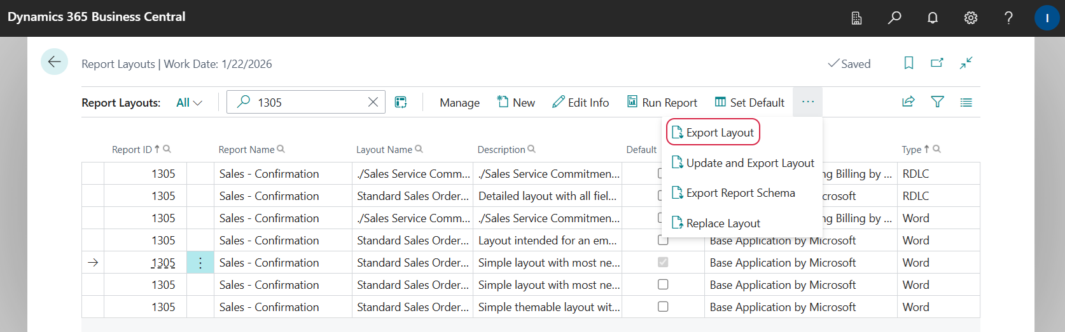Collapse the page with the shrink arrows
Screen dimensions: 1065x332
point(966,63)
